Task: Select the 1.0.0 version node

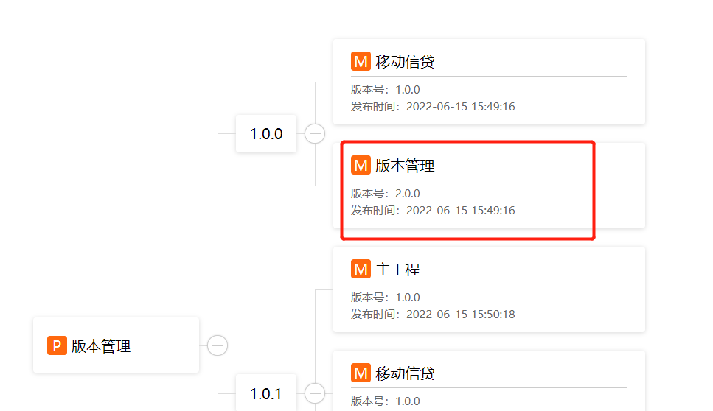Action: coord(266,134)
